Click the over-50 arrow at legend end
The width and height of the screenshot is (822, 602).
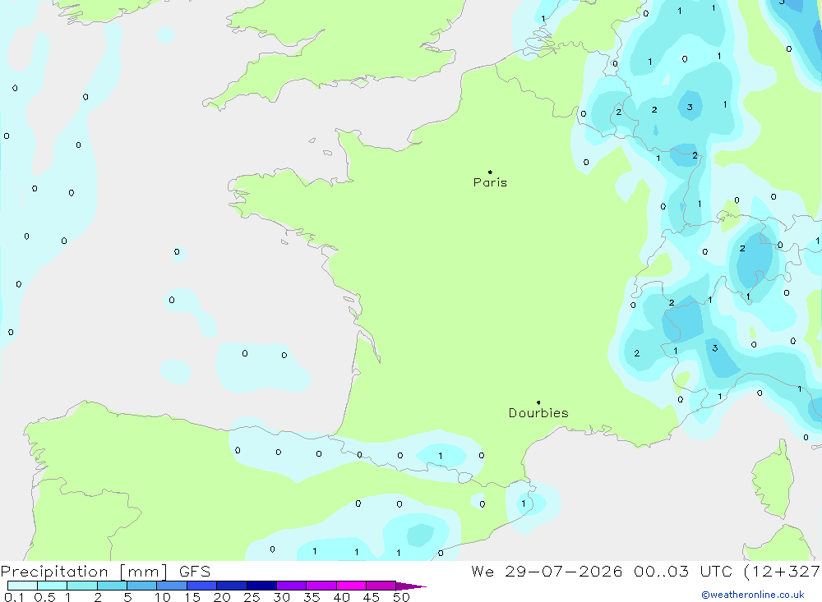coord(410,586)
